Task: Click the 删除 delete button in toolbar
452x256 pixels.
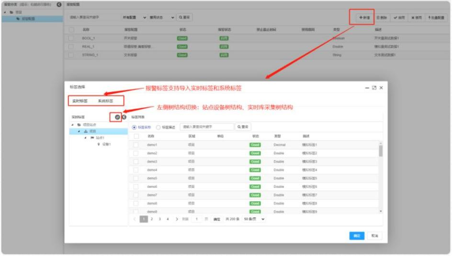Action: point(382,17)
